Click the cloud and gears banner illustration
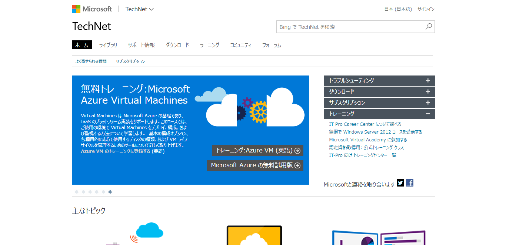Screen dimensions: 506x245 [250, 107]
